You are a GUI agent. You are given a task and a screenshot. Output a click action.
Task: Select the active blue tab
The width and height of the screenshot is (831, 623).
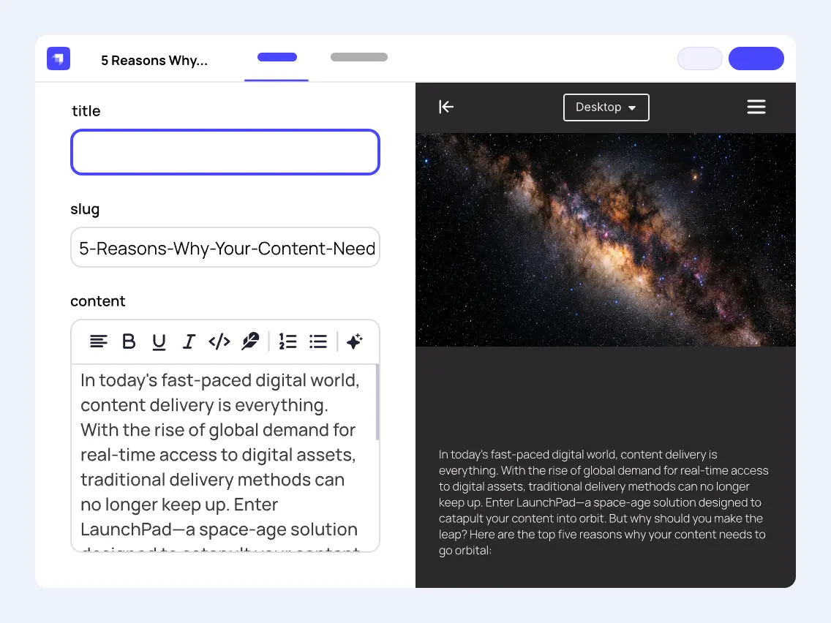(x=277, y=57)
